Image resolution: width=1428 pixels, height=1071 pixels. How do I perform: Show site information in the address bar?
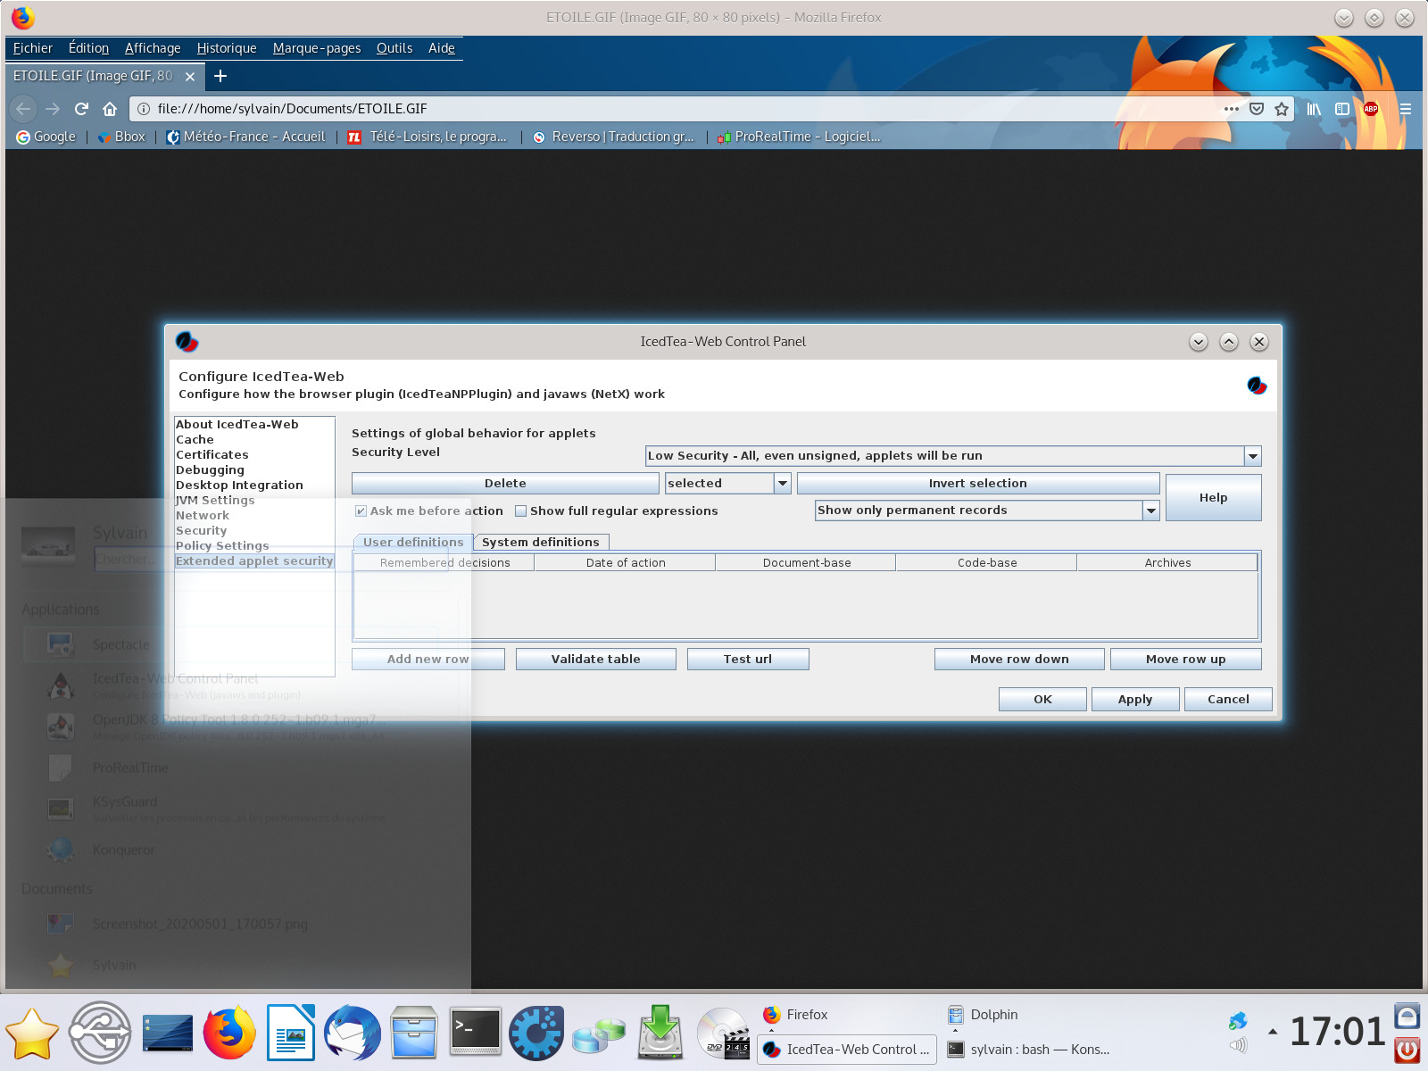coord(143,109)
